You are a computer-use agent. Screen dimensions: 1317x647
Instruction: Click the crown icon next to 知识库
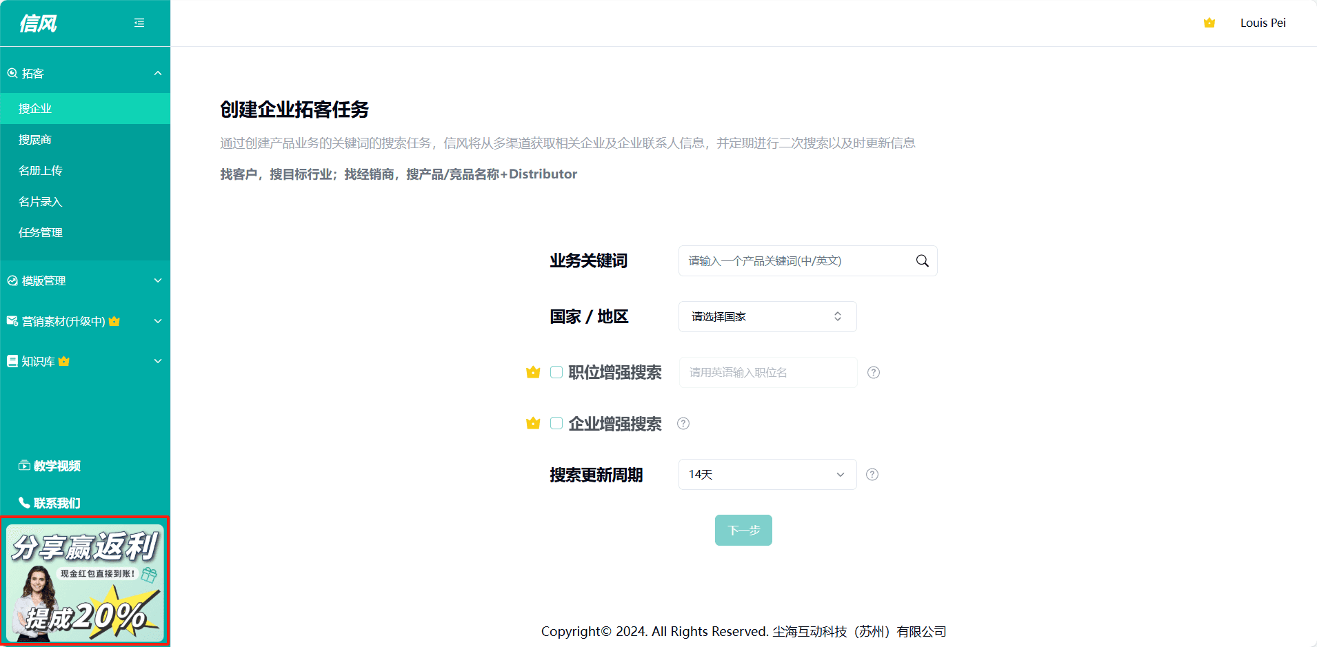(64, 361)
